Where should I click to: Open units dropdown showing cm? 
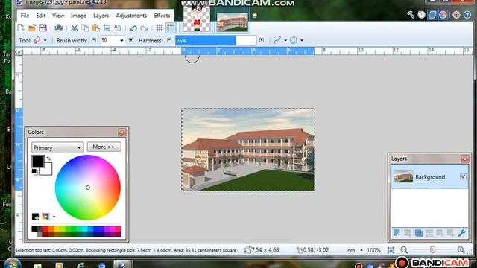click(355, 250)
